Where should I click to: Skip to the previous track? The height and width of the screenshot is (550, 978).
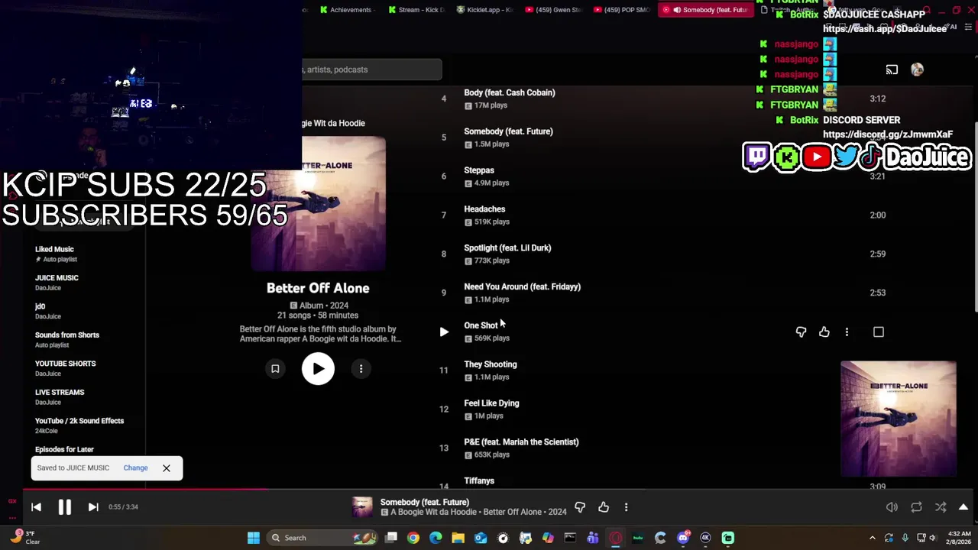click(36, 506)
